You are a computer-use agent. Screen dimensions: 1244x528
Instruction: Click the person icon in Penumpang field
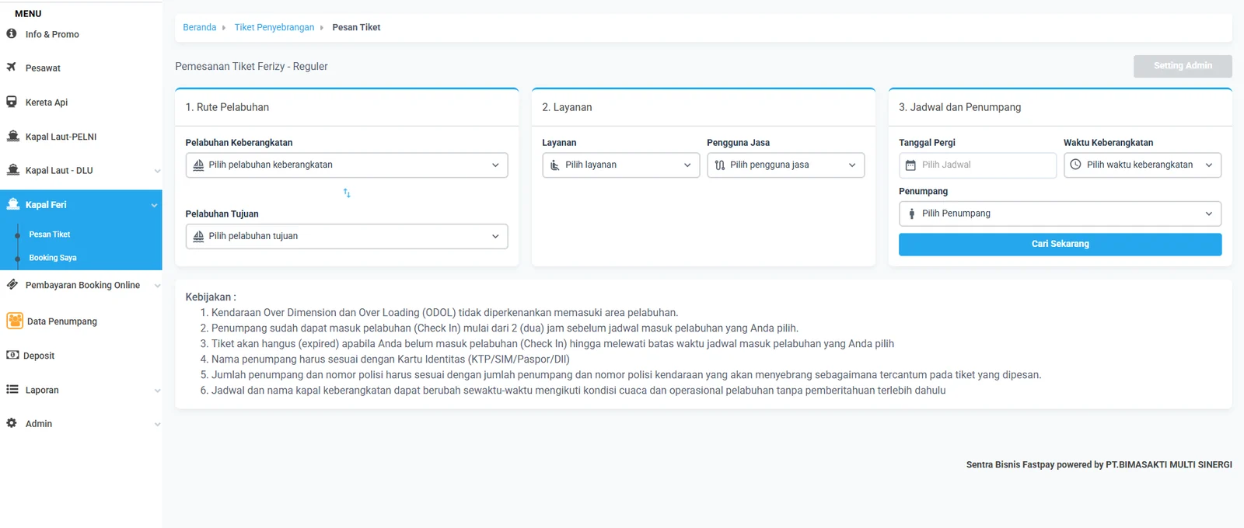[x=912, y=214]
